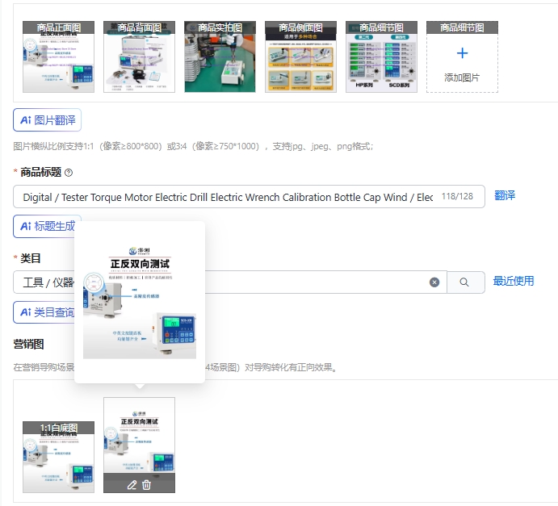Select the 商品实拍图 thumbnail
This screenshot has width=558, height=506.
[220, 56]
